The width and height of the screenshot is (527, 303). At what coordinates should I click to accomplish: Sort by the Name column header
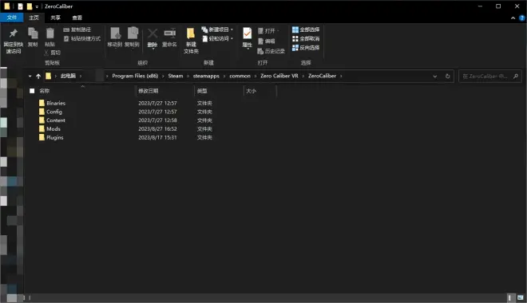(x=45, y=91)
